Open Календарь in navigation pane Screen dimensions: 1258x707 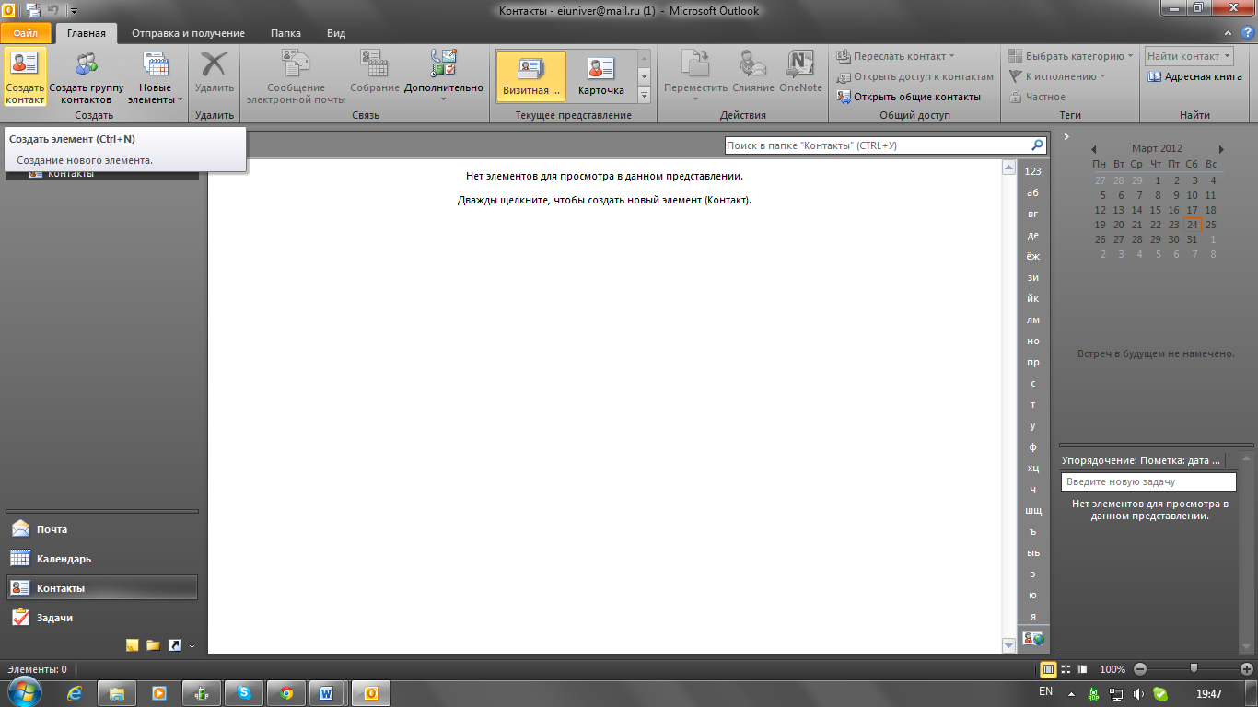click(101, 559)
